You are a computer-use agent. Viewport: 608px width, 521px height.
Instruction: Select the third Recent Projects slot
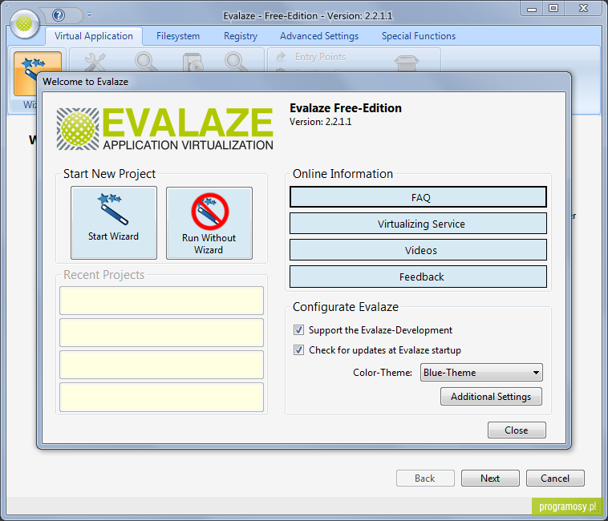tap(161, 365)
